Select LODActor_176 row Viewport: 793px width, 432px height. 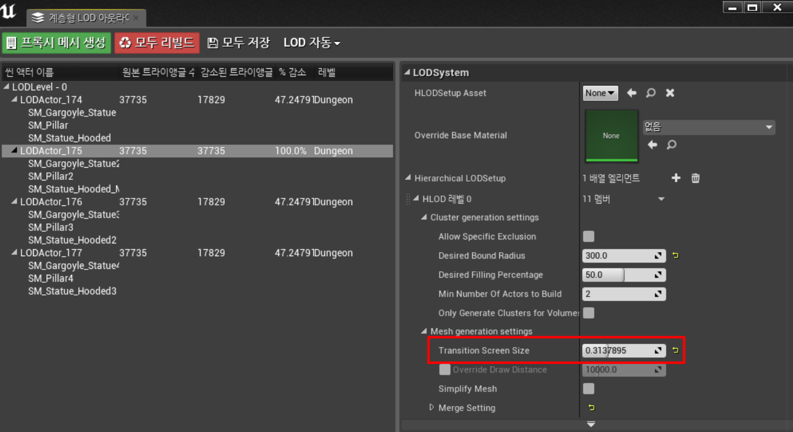197,202
